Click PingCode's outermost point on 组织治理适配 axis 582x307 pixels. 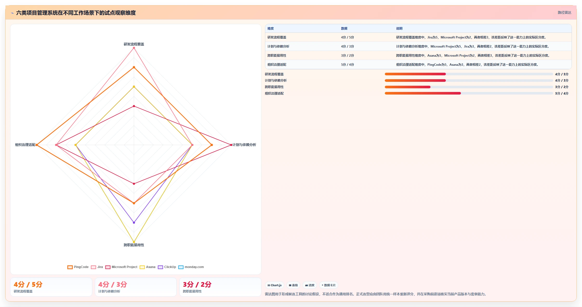37,145
